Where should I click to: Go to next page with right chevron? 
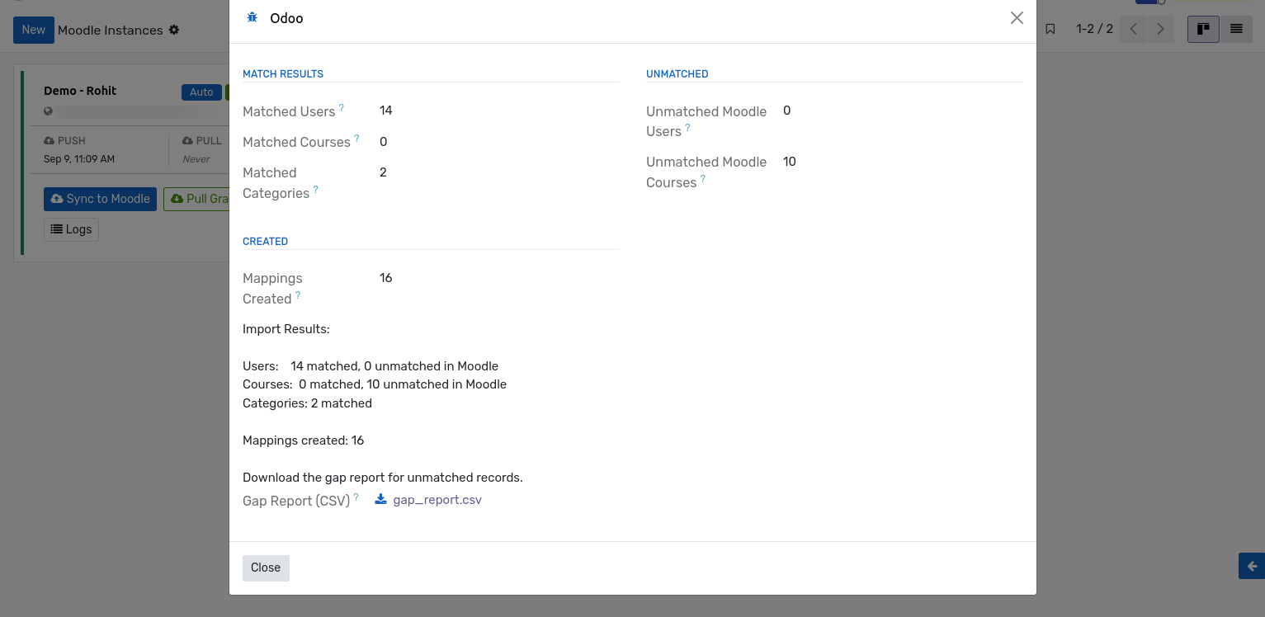tap(1160, 29)
